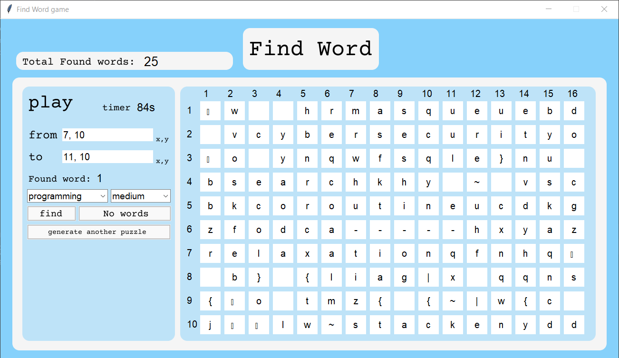This screenshot has width=619, height=358.
Task: Click the curly brace cell in row 9 column 1
Action: [x=210, y=301]
